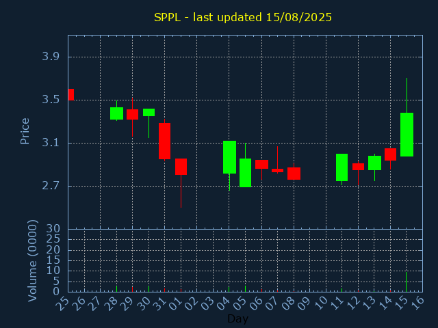Click the day 27 label on x-axis
This screenshot has height=328, width=438.
tap(94, 303)
